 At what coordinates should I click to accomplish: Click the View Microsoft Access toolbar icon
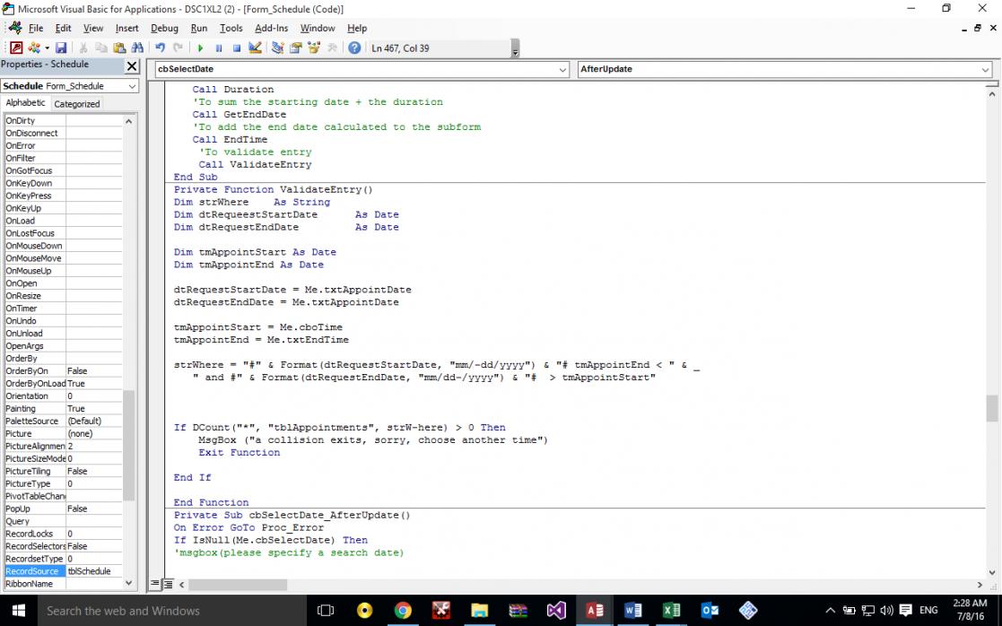click(x=16, y=48)
